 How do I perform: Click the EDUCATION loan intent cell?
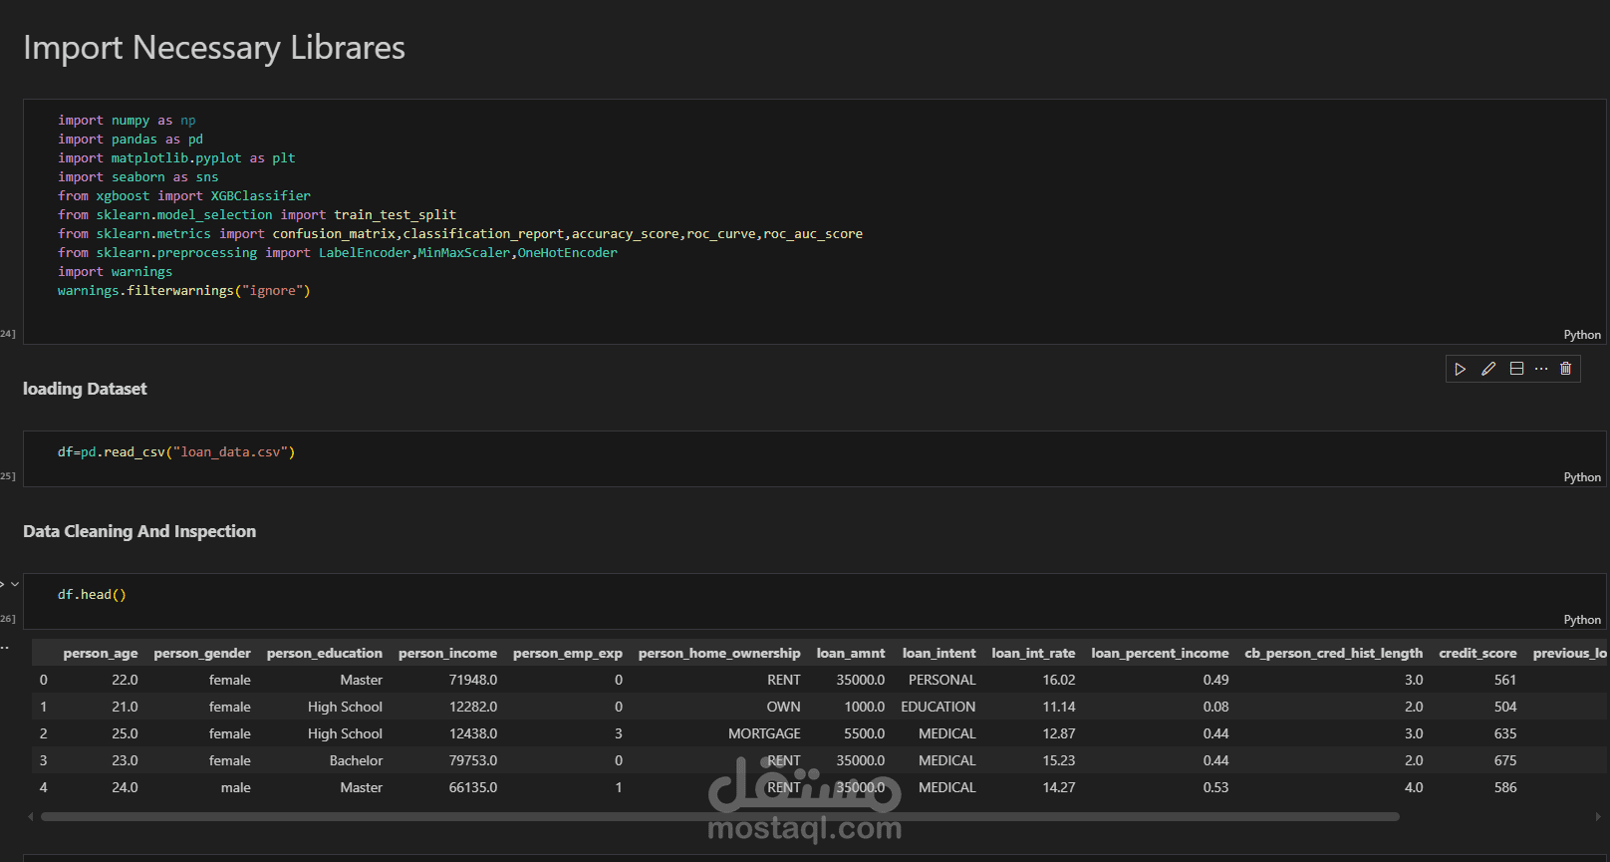point(939,707)
